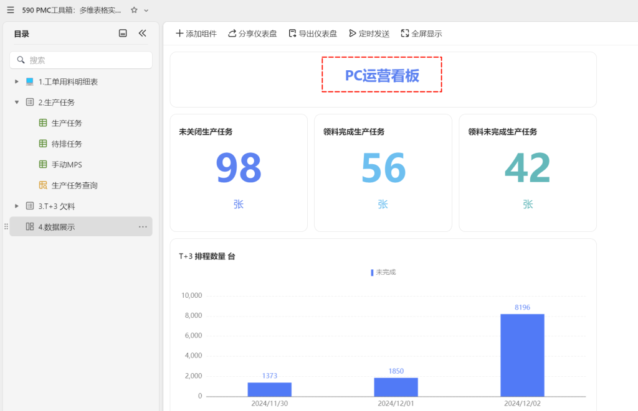This screenshot has width=638, height=411.
Task: Open the hamburger menu at top left
Action: (11, 10)
